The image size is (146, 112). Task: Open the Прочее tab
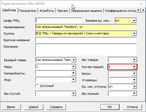click(x=63, y=11)
